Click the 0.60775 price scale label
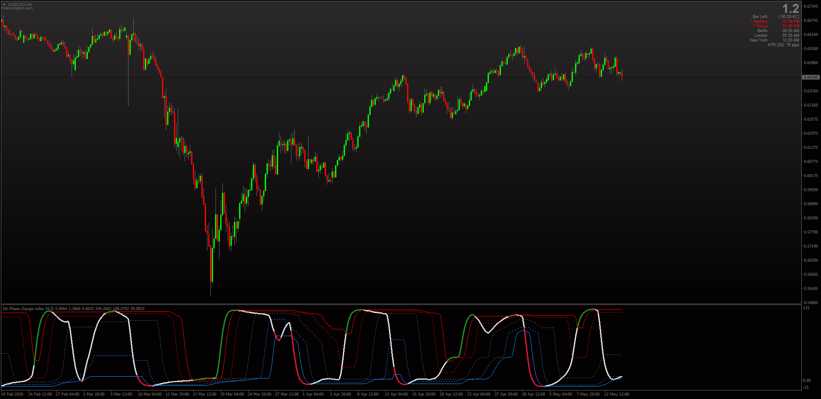Image resolution: width=821 pixels, height=399 pixels. (x=811, y=162)
